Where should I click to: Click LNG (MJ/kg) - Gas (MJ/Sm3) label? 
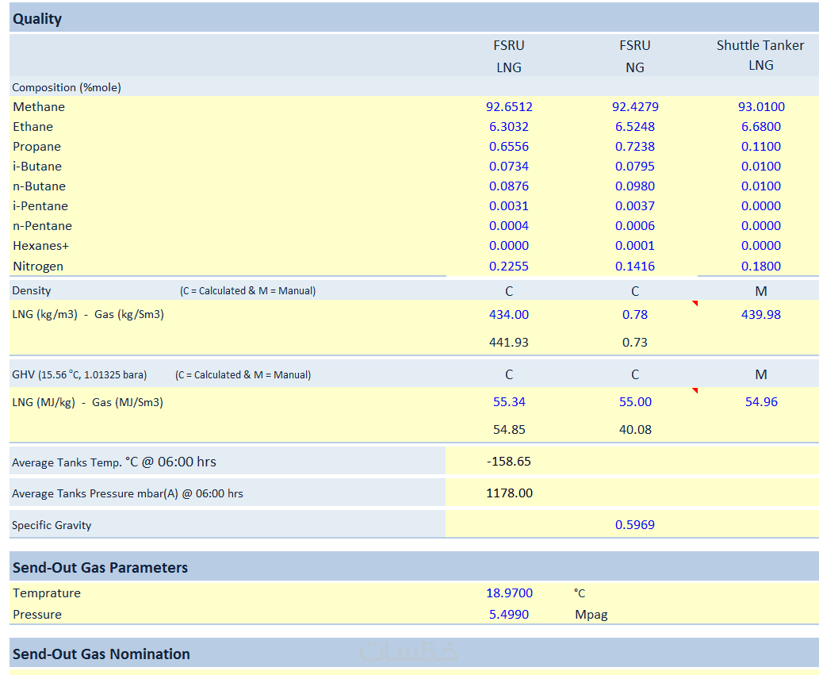pyautogui.click(x=87, y=402)
